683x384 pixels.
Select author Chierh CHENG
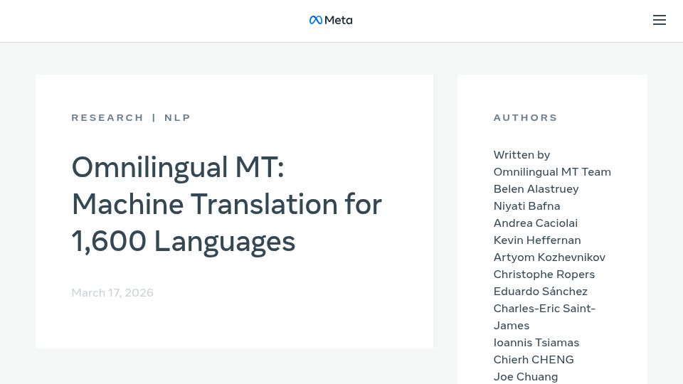[x=534, y=360]
